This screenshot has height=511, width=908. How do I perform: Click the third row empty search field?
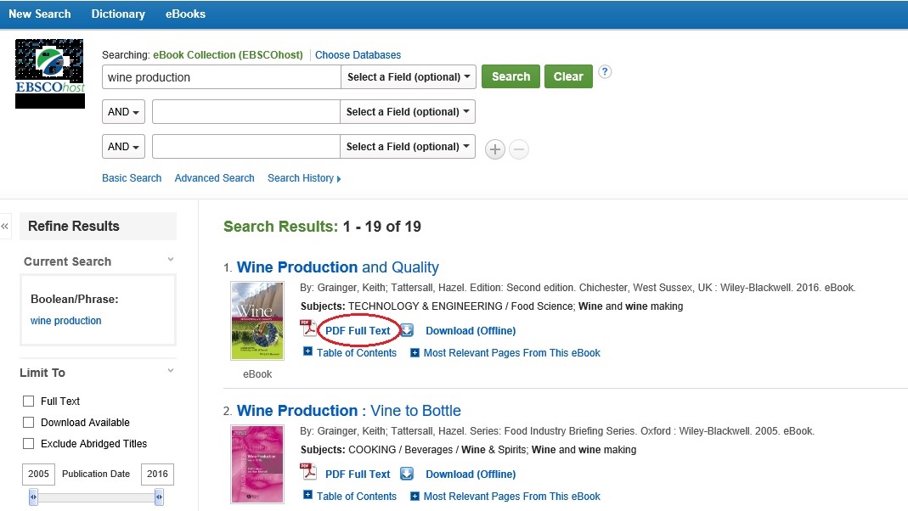coord(246,146)
